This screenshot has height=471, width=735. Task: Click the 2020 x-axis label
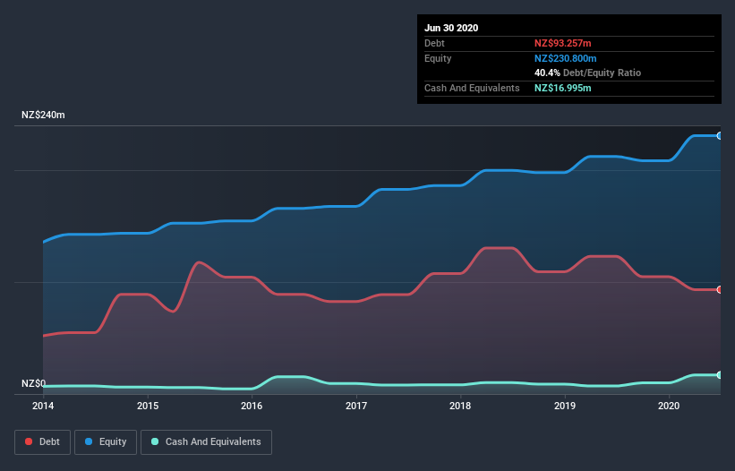point(669,406)
